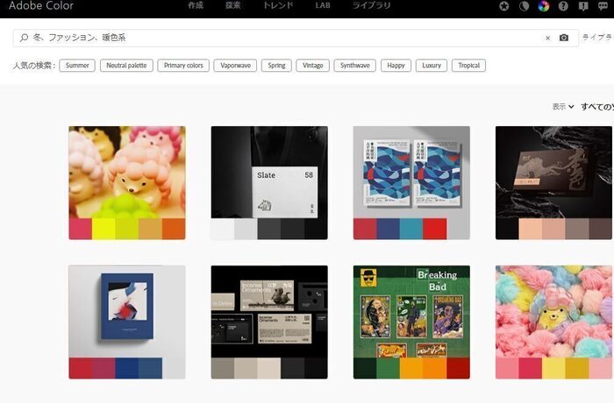This screenshot has width=614, height=403.
Task: Open the pastel pom-pom toy image
Action: 553,311
